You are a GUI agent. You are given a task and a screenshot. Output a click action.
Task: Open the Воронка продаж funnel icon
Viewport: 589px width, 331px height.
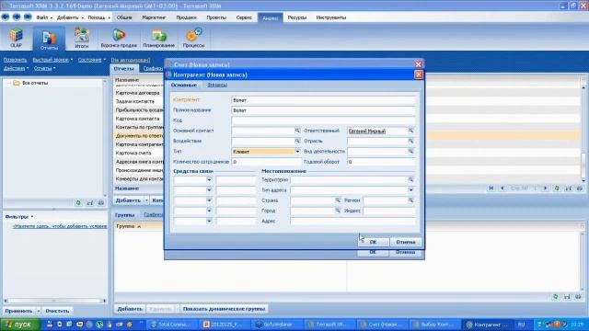(x=119, y=38)
